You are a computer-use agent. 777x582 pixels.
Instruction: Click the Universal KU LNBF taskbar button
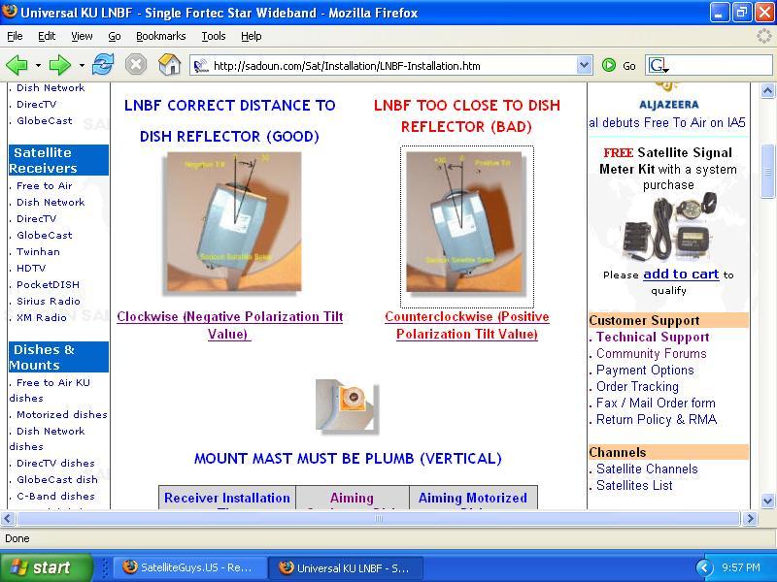point(347,567)
